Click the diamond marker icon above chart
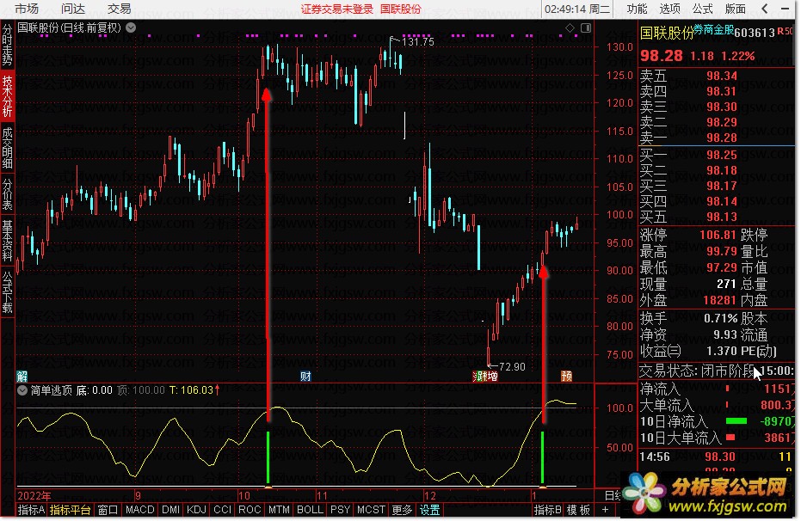Viewport: 801px width, 521px height. click(570, 28)
